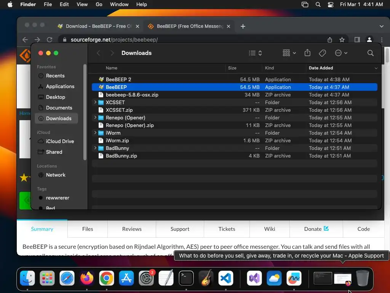
Task: Open the Reviews tab on SourceForge
Action: (132, 229)
